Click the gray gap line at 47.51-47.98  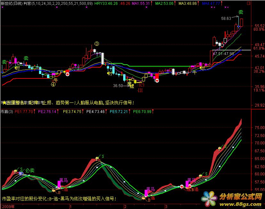231,50
